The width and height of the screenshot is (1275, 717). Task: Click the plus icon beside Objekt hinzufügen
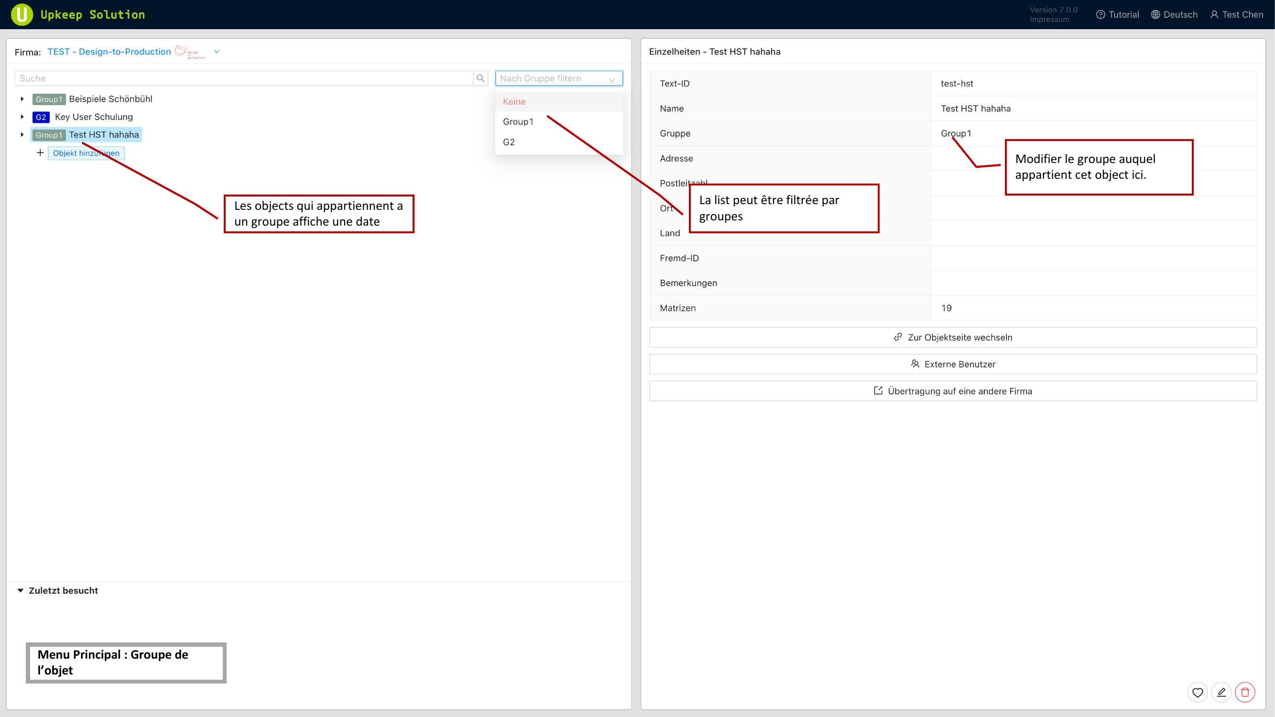(x=40, y=153)
